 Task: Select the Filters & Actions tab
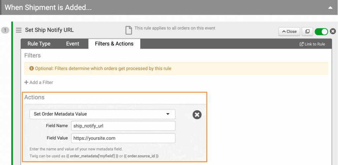coord(114,44)
